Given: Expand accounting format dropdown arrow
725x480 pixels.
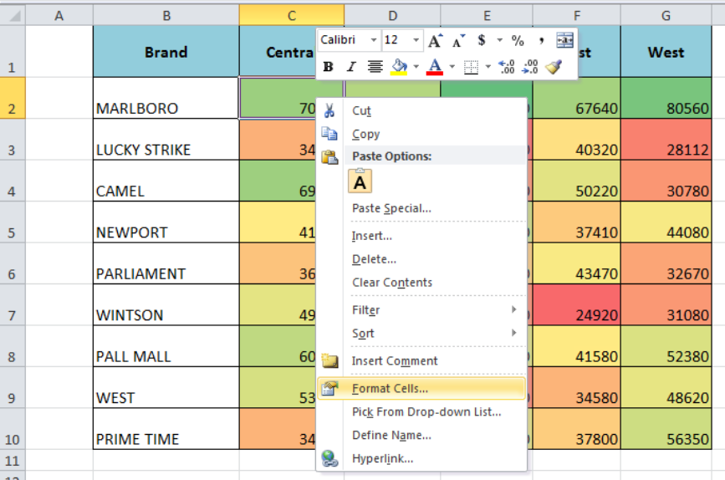Looking at the screenshot, I should pyautogui.click(x=499, y=41).
